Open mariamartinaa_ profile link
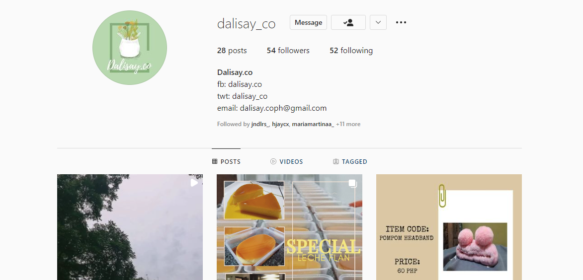583x280 pixels. pyautogui.click(x=313, y=124)
